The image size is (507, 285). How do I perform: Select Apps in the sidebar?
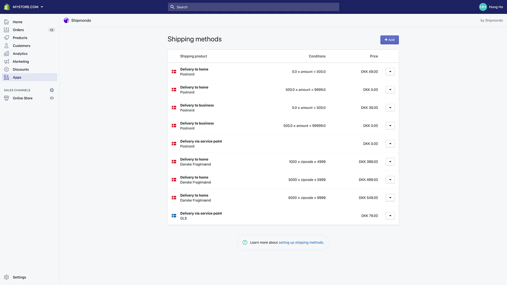30,77
